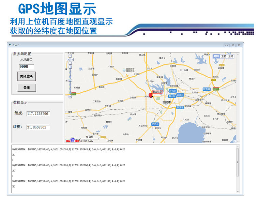
Task: Click the GPRMC line with time 143707.00
Action: click(x=68, y=149)
